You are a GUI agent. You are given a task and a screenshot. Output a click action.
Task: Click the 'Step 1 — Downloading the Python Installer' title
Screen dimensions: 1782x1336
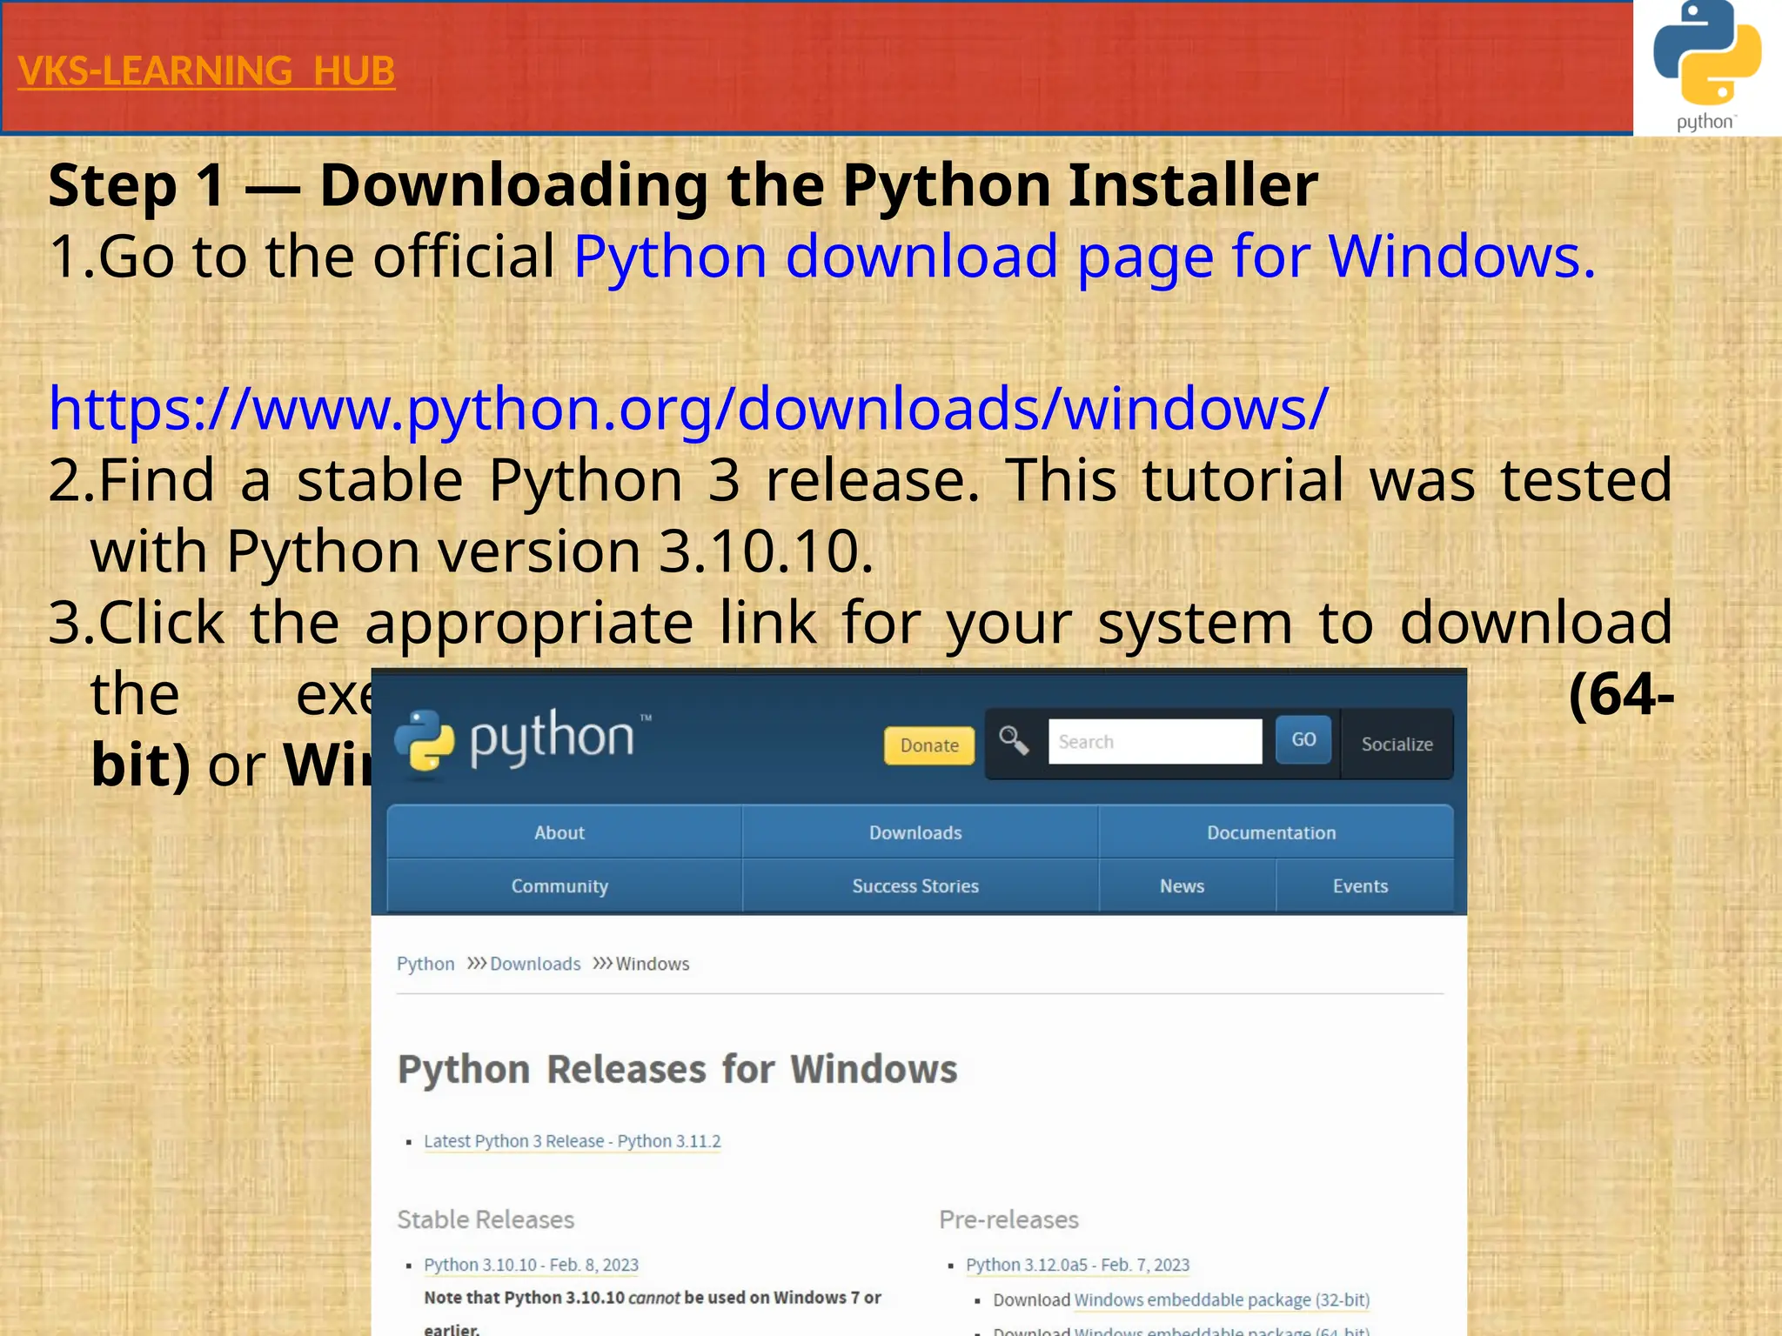683,185
